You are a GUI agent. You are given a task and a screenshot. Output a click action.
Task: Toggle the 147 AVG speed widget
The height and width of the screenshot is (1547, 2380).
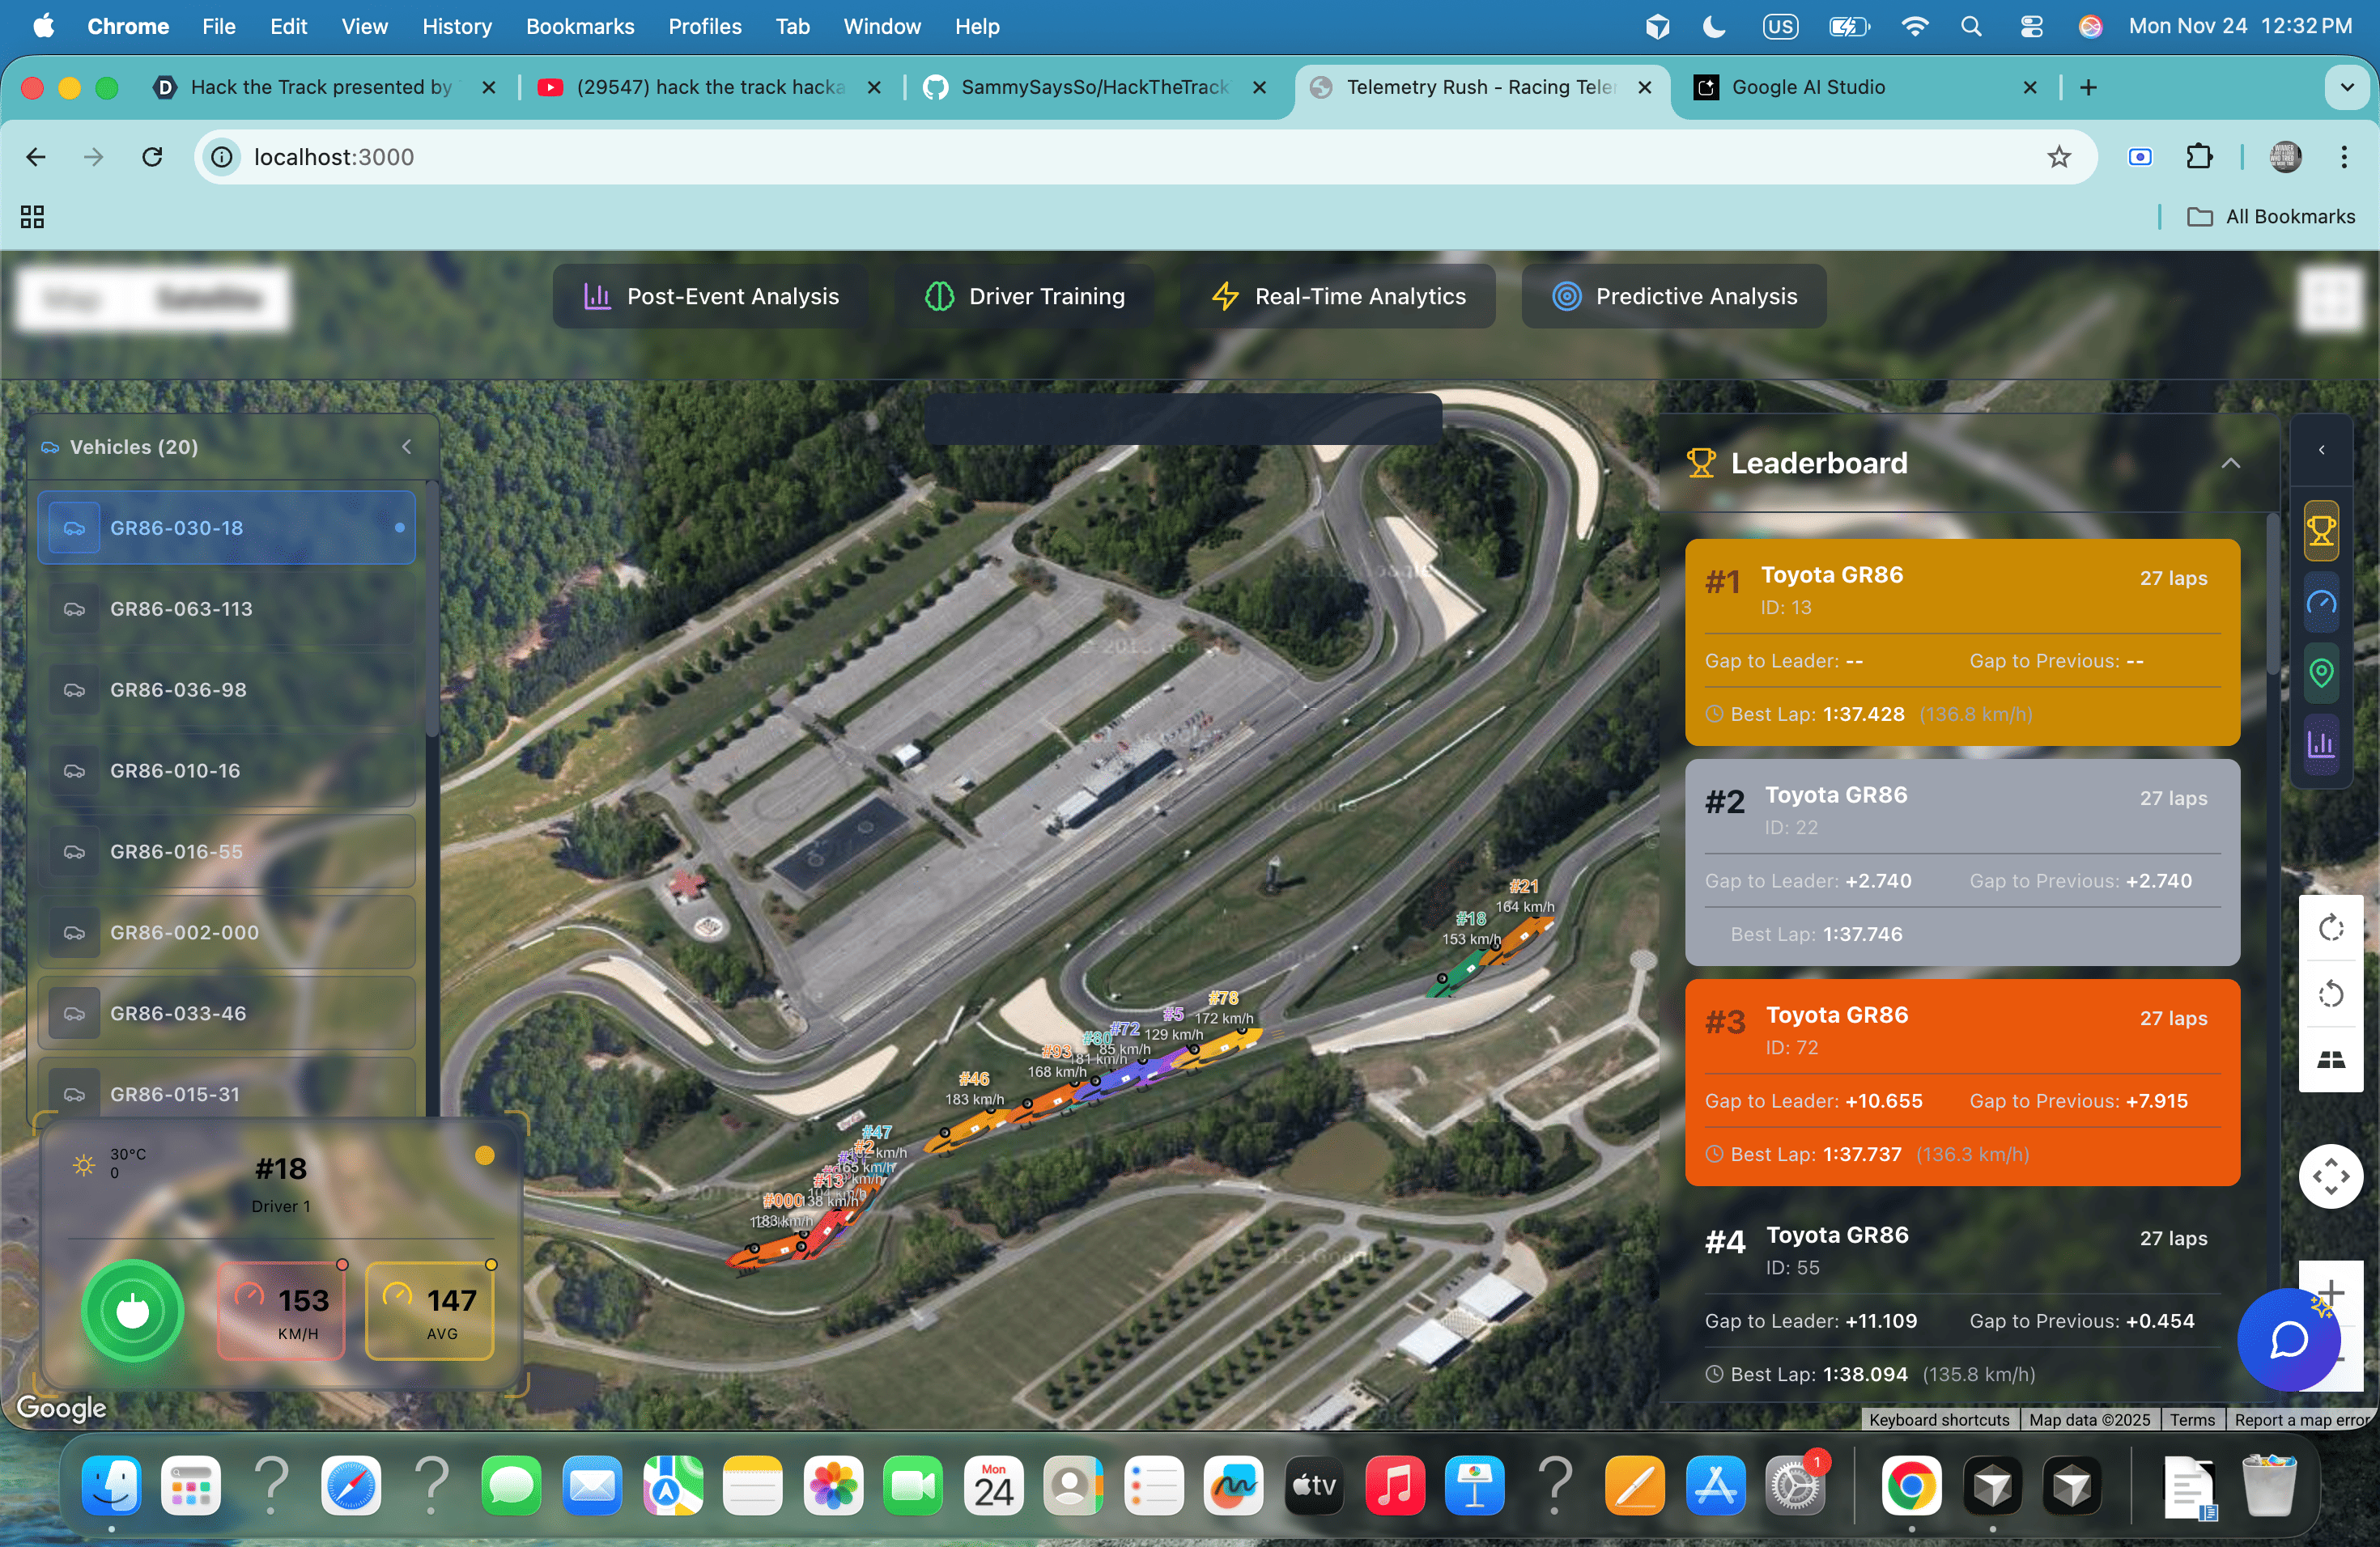click(430, 1312)
